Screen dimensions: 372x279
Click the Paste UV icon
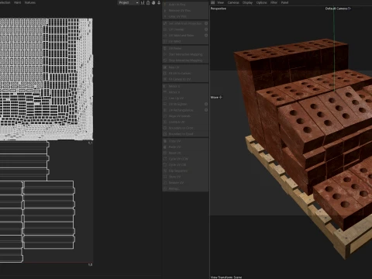pyautogui.click(x=165, y=147)
